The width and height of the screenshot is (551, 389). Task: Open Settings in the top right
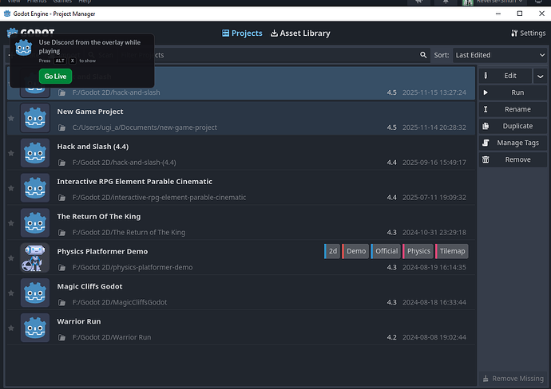(528, 33)
